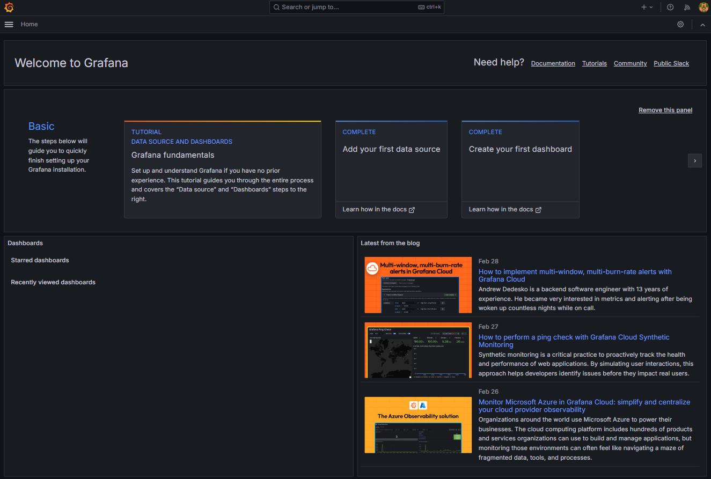The image size is (711, 479).
Task: Click the Grafana logo icon
Action: (9, 8)
